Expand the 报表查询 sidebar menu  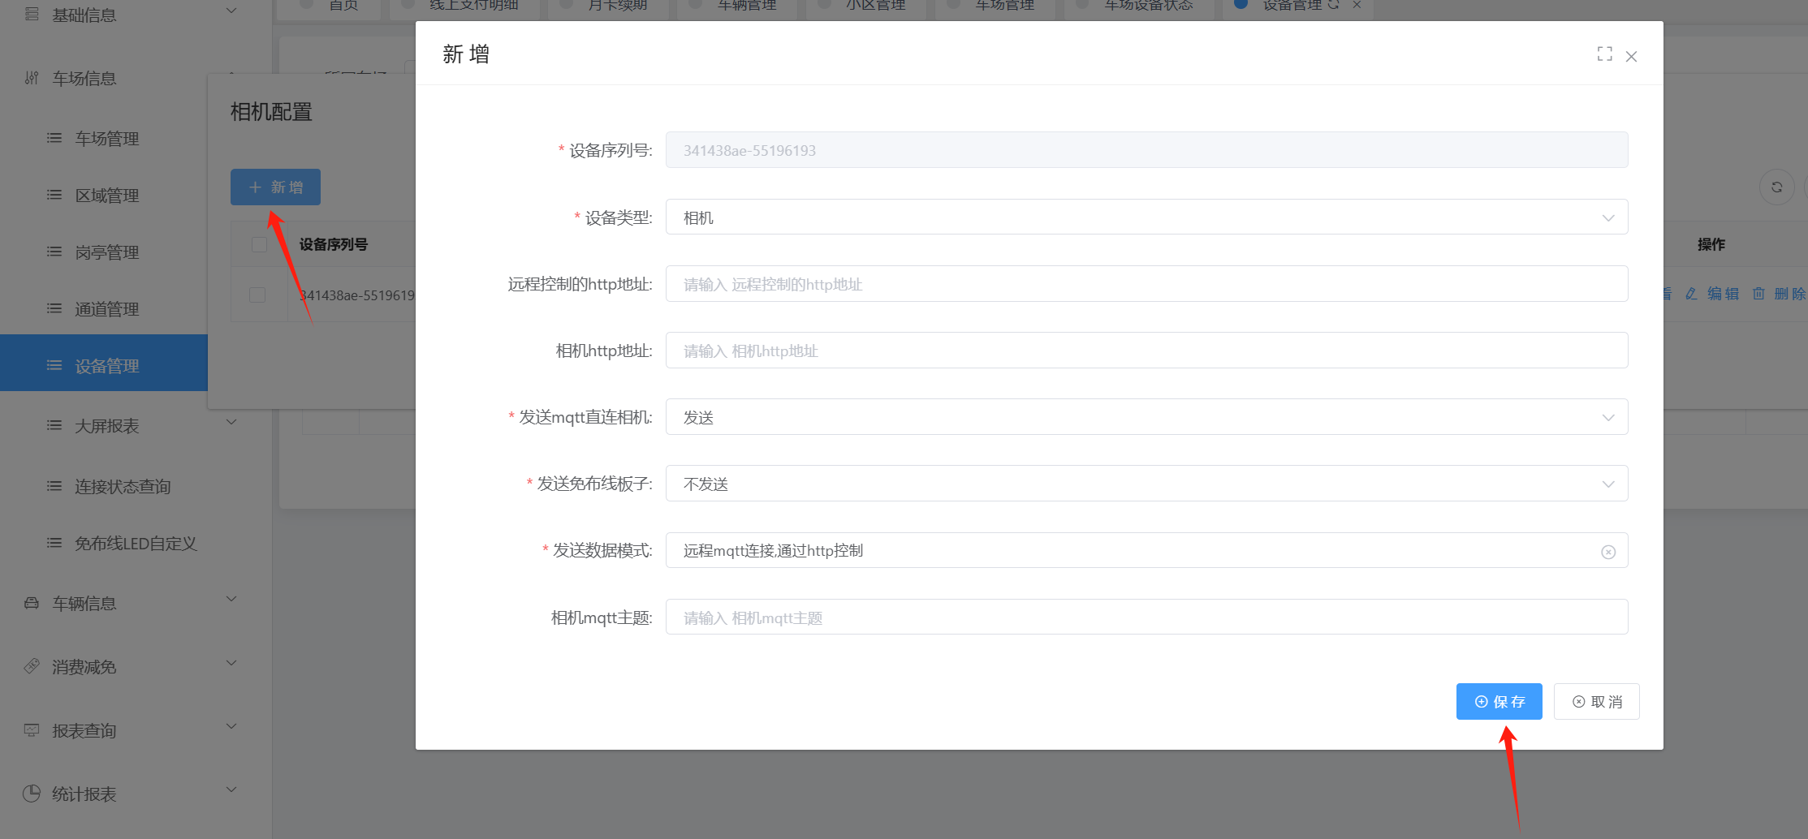tap(231, 726)
